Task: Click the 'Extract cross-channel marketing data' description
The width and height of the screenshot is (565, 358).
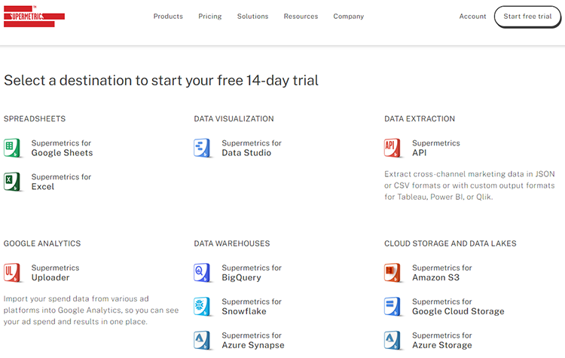Action: click(469, 185)
